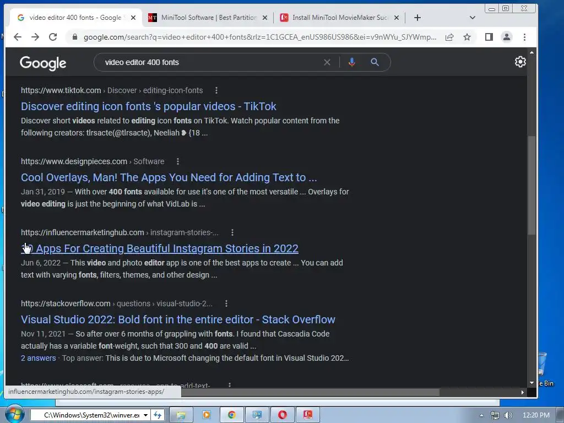Submit the search with the magnifier icon
Viewport: 564px width, 423px height.
375,62
